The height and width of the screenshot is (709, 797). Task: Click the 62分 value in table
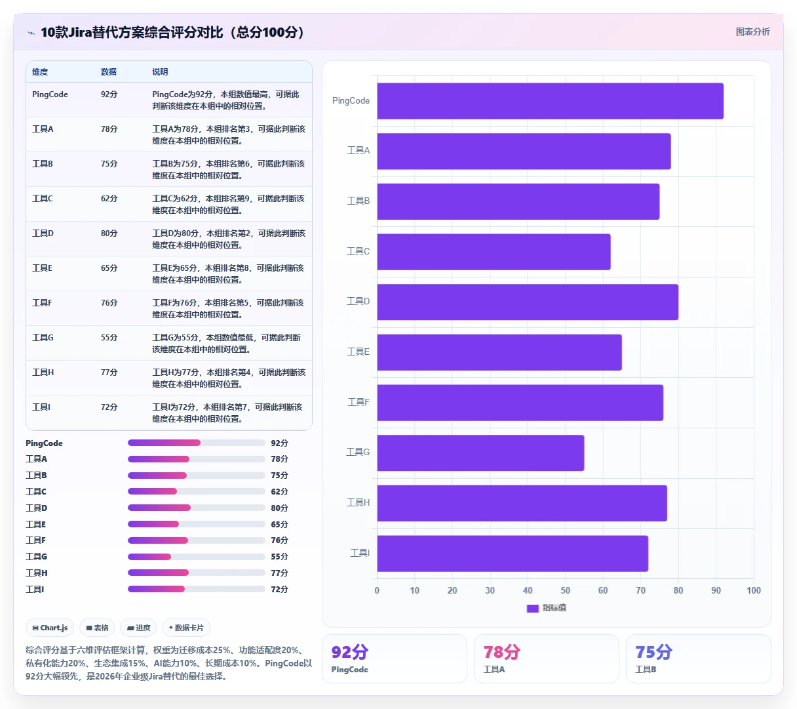[109, 199]
